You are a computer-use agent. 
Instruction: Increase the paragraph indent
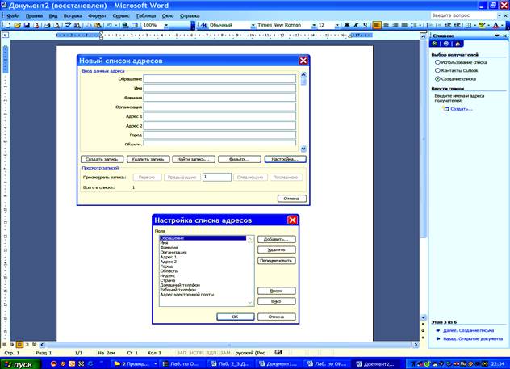click(x=457, y=25)
